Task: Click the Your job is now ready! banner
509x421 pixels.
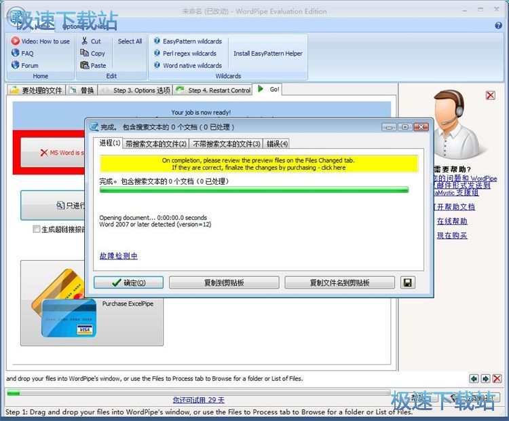Action: [202, 113]
